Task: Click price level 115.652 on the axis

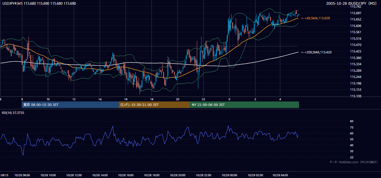Action: click(356, 19)
